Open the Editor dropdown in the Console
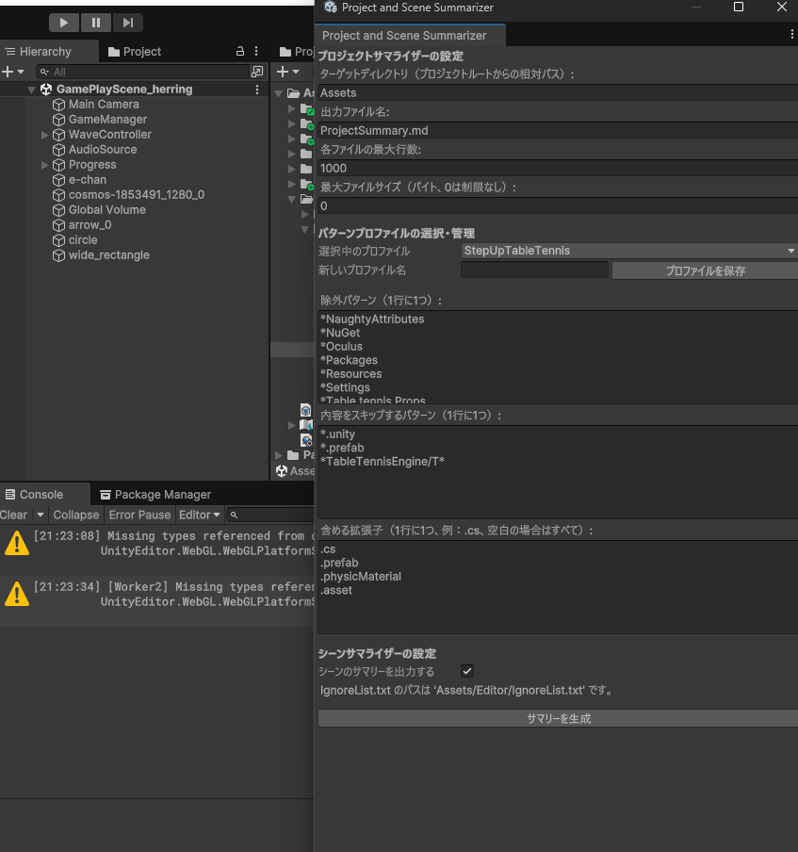Screen dimensions: 798x852 point(199,515)
